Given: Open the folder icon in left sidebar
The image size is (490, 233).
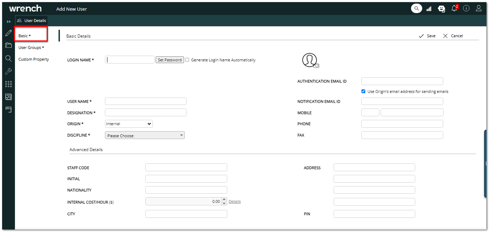Looking at the screenshot, I should click(9, 45).
